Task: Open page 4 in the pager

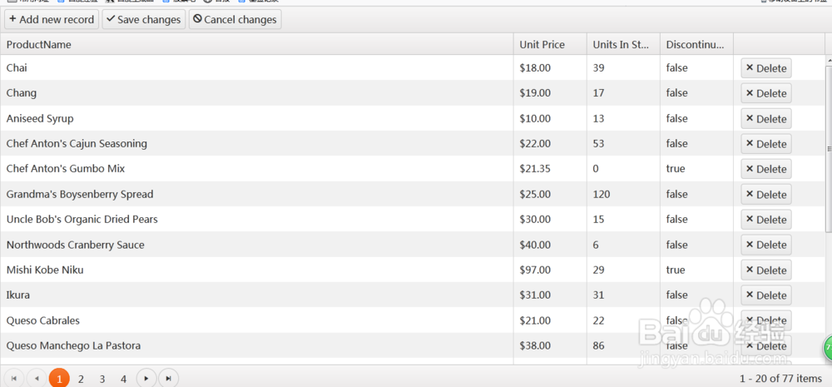Action: point(123,379)
